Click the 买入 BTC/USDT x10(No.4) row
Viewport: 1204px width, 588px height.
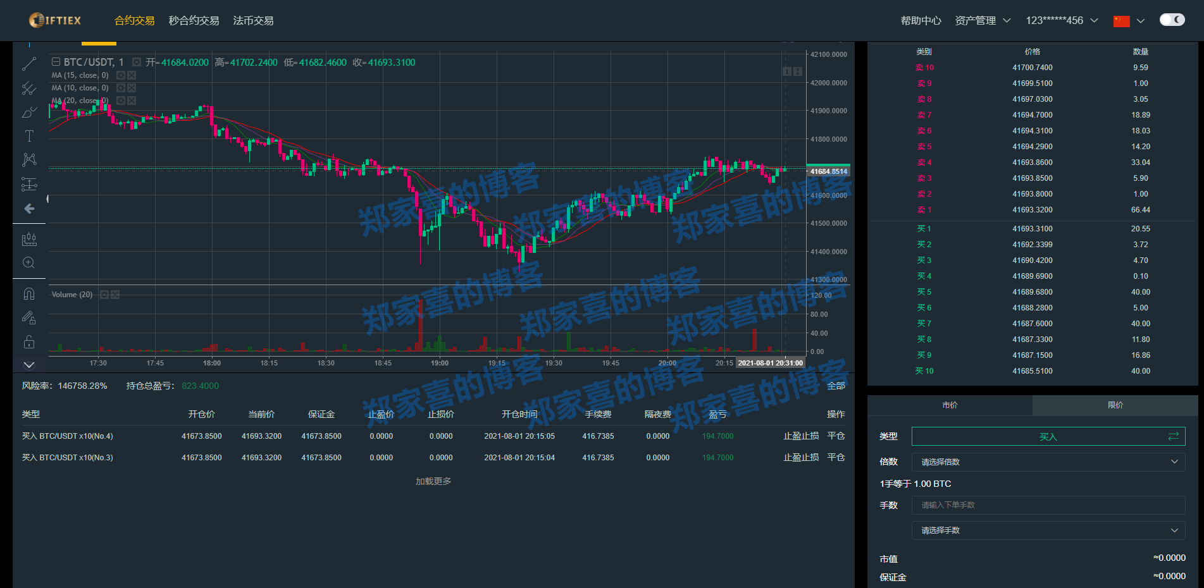(433, 436)
